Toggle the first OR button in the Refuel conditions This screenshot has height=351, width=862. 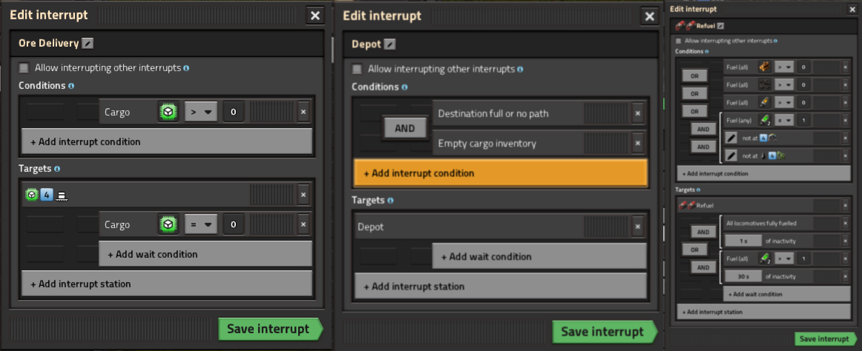[x=694, y=76]
